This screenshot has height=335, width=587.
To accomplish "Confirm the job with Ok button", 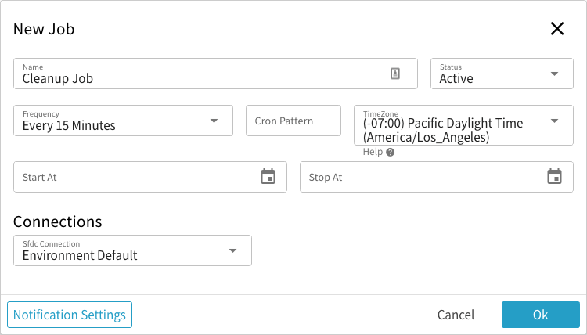I will pos(540,315).
